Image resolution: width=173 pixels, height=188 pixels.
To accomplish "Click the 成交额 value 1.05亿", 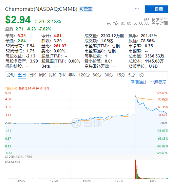I will point(107,41).
